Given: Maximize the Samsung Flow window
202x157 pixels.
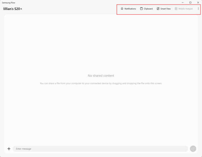Looking at the screenshot, I should [190, 2].
